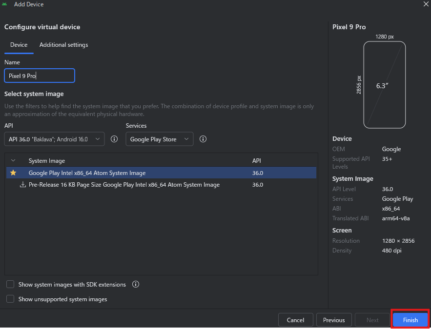Click the Configure virtual device heading

pos(42,27)
